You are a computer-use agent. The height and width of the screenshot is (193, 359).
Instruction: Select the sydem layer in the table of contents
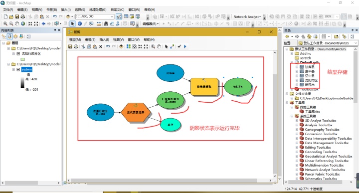27,69
